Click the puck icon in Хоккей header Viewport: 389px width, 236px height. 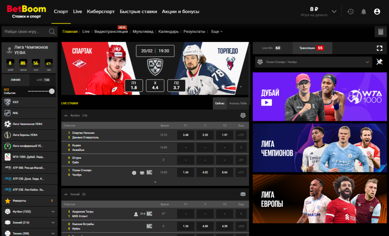[243, 194]
